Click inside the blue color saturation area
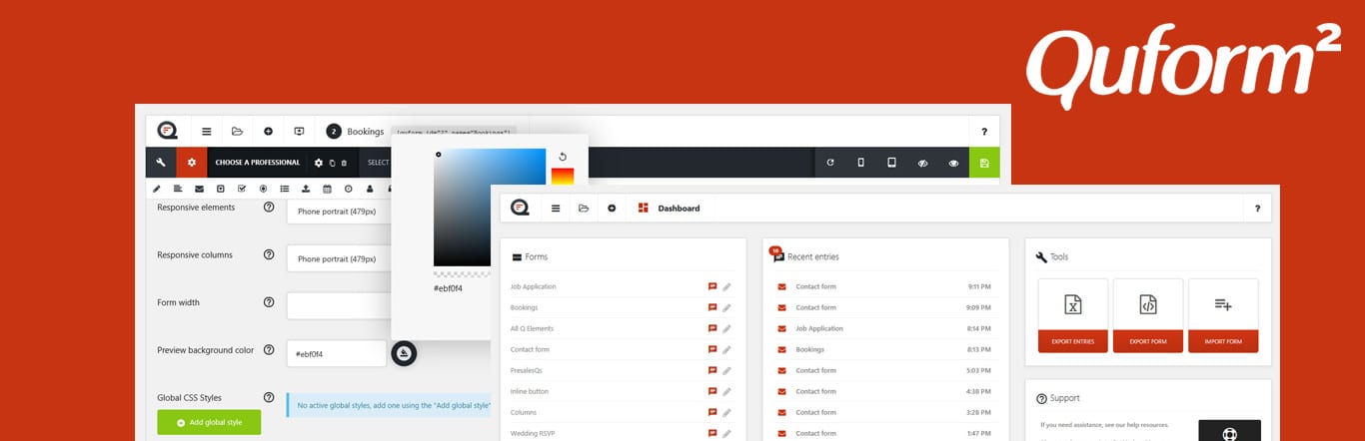Viewport: 1365px width, 441px height. coord(490,208)
